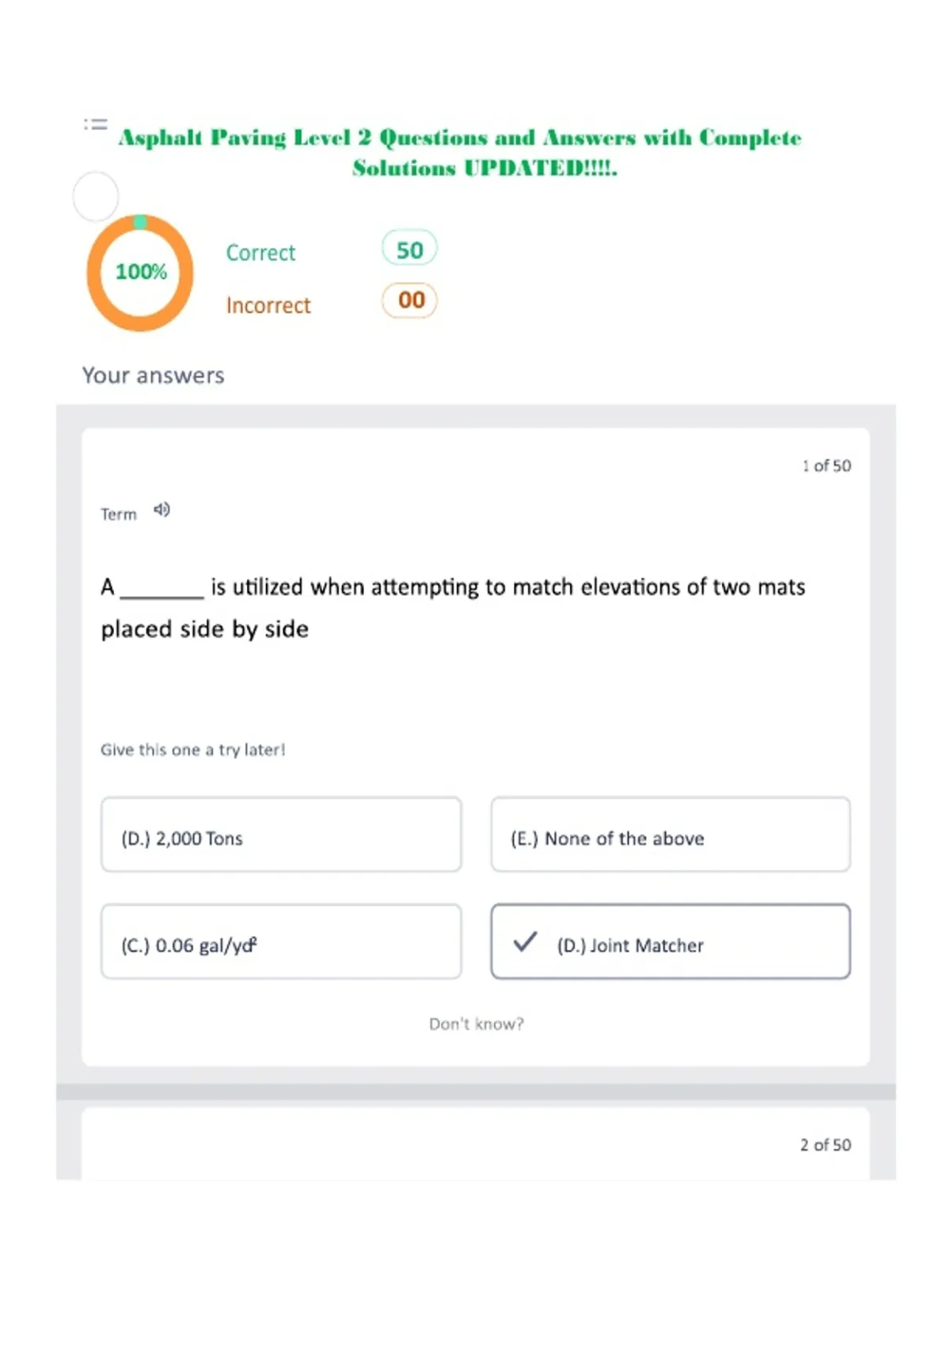The height and width of the screenshot is (1346, 950).
Task: Click the 1 of 50 counter
Action: (826, 466)
